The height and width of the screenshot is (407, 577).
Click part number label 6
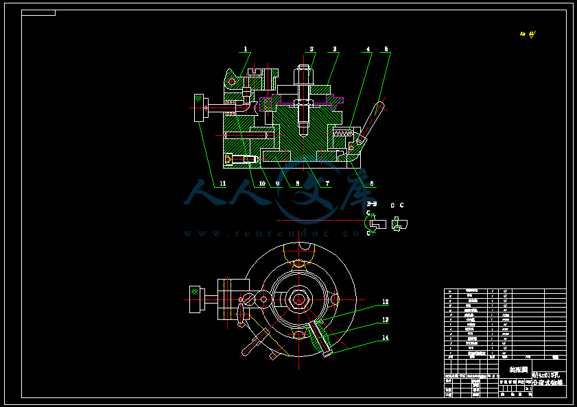(x=372, y=184)
